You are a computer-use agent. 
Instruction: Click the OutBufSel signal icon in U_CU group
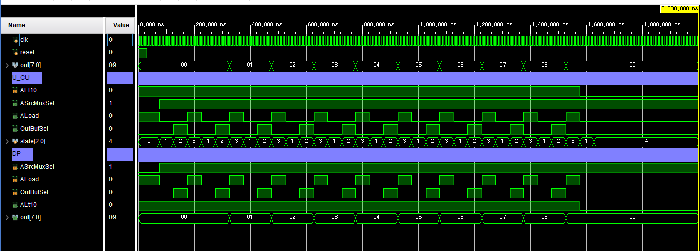(15, 129)
